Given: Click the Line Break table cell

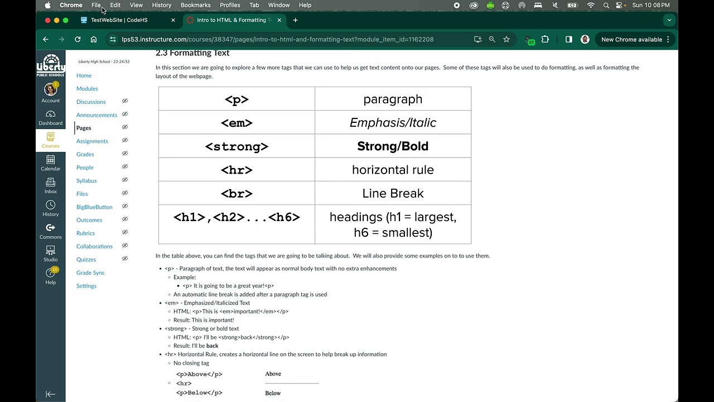Looking at the screenshot, I should (x=393, y=193).
